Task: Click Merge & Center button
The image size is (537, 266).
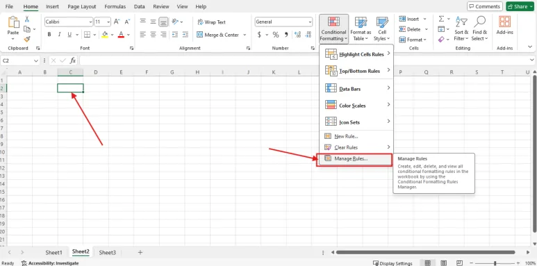Action: coord(218,35)
